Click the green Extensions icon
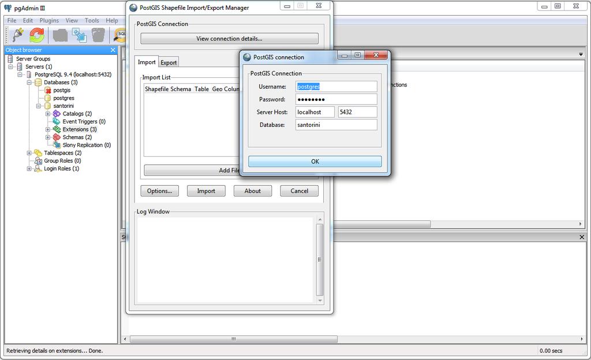Image resolution: width=591 pixels, height=360 pixels. tap(57, 129)
